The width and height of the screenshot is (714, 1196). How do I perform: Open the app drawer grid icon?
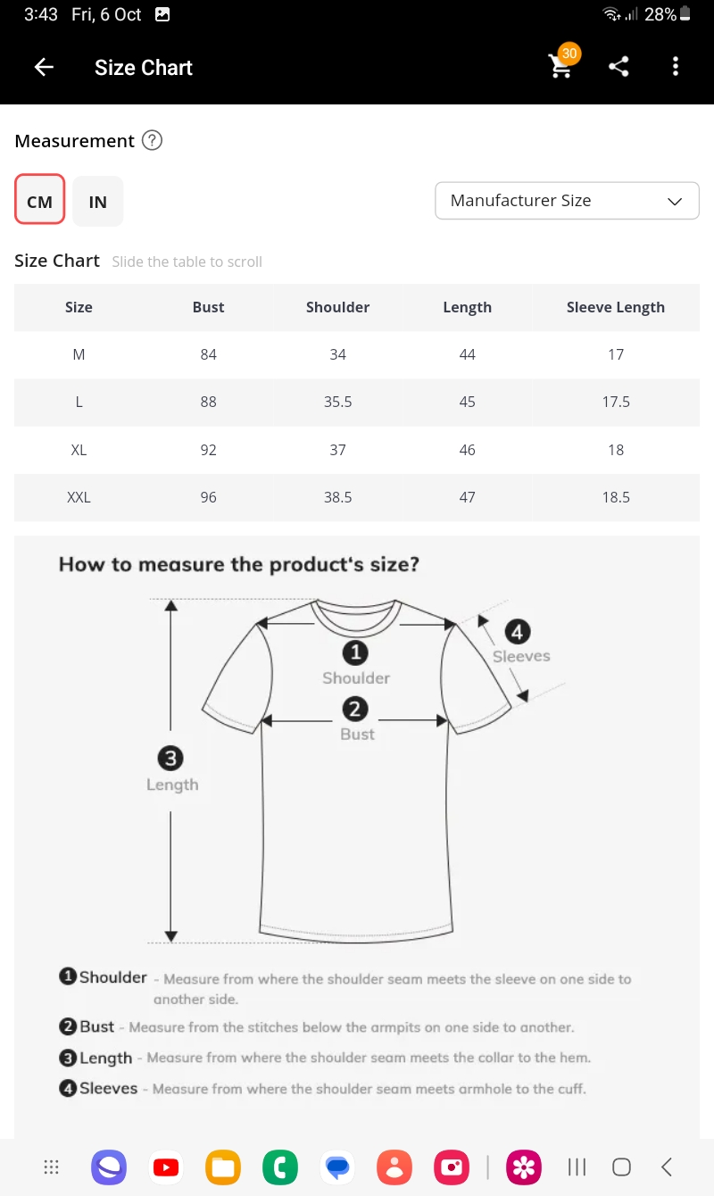click(52, 1167)
